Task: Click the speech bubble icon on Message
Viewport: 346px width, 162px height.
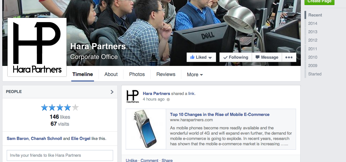Action: pos(257,57)
